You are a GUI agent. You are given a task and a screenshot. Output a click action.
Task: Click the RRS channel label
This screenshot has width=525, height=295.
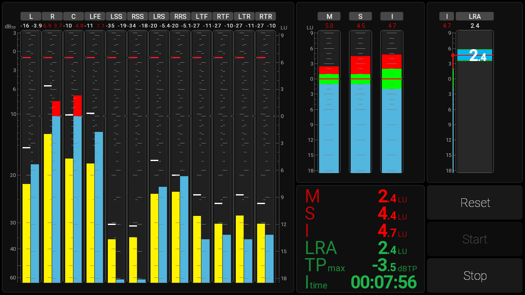point(180,16)
